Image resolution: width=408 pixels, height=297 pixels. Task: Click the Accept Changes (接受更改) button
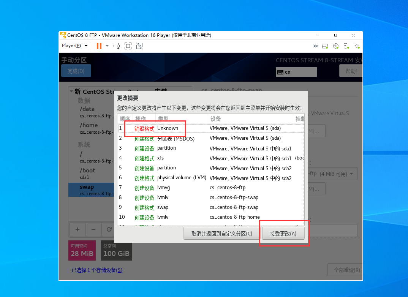point(283,233)
